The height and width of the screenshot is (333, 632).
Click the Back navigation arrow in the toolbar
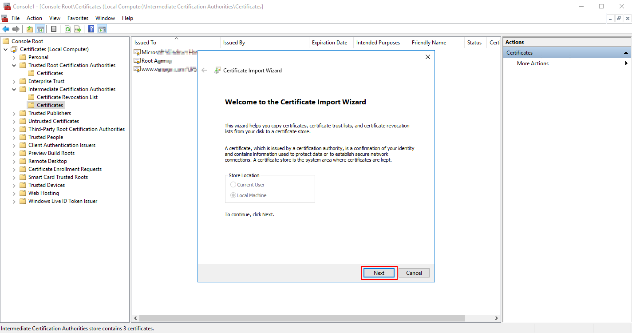pos(6,28)
